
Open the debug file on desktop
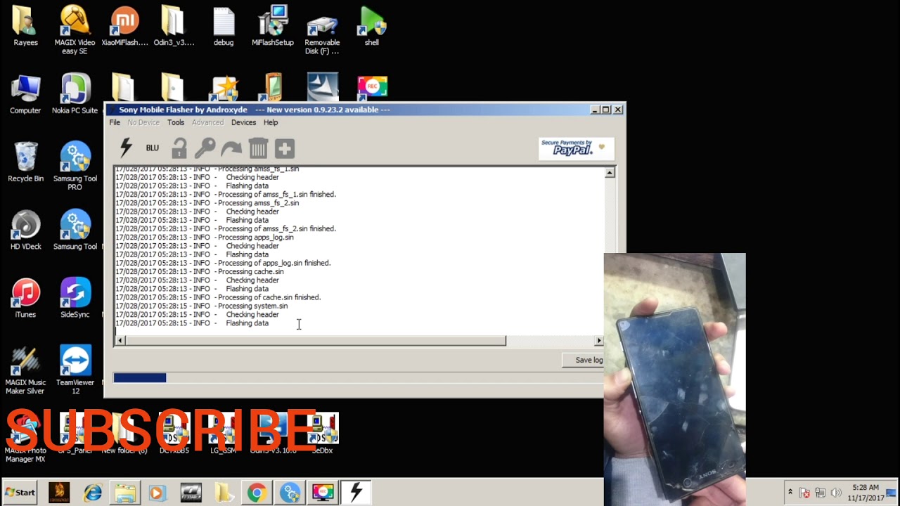coord(224,27)
